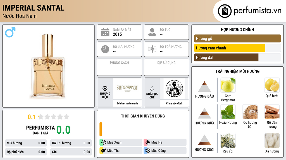Image resolution: width=286 pixels, height=160 pixels.
Task: Open the Imperial Santal bottle image
Action: tap(48, 66)
